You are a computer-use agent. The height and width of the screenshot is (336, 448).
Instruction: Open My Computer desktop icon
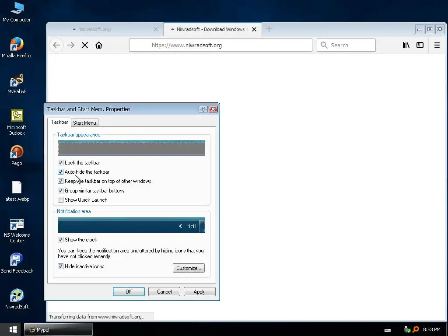pos(17,12)
